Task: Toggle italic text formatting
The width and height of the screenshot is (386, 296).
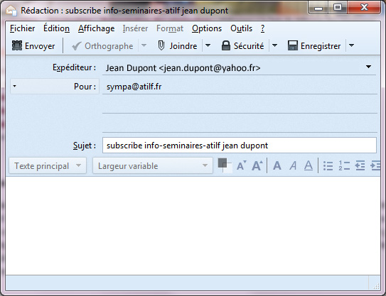Action: pos(293,165)
